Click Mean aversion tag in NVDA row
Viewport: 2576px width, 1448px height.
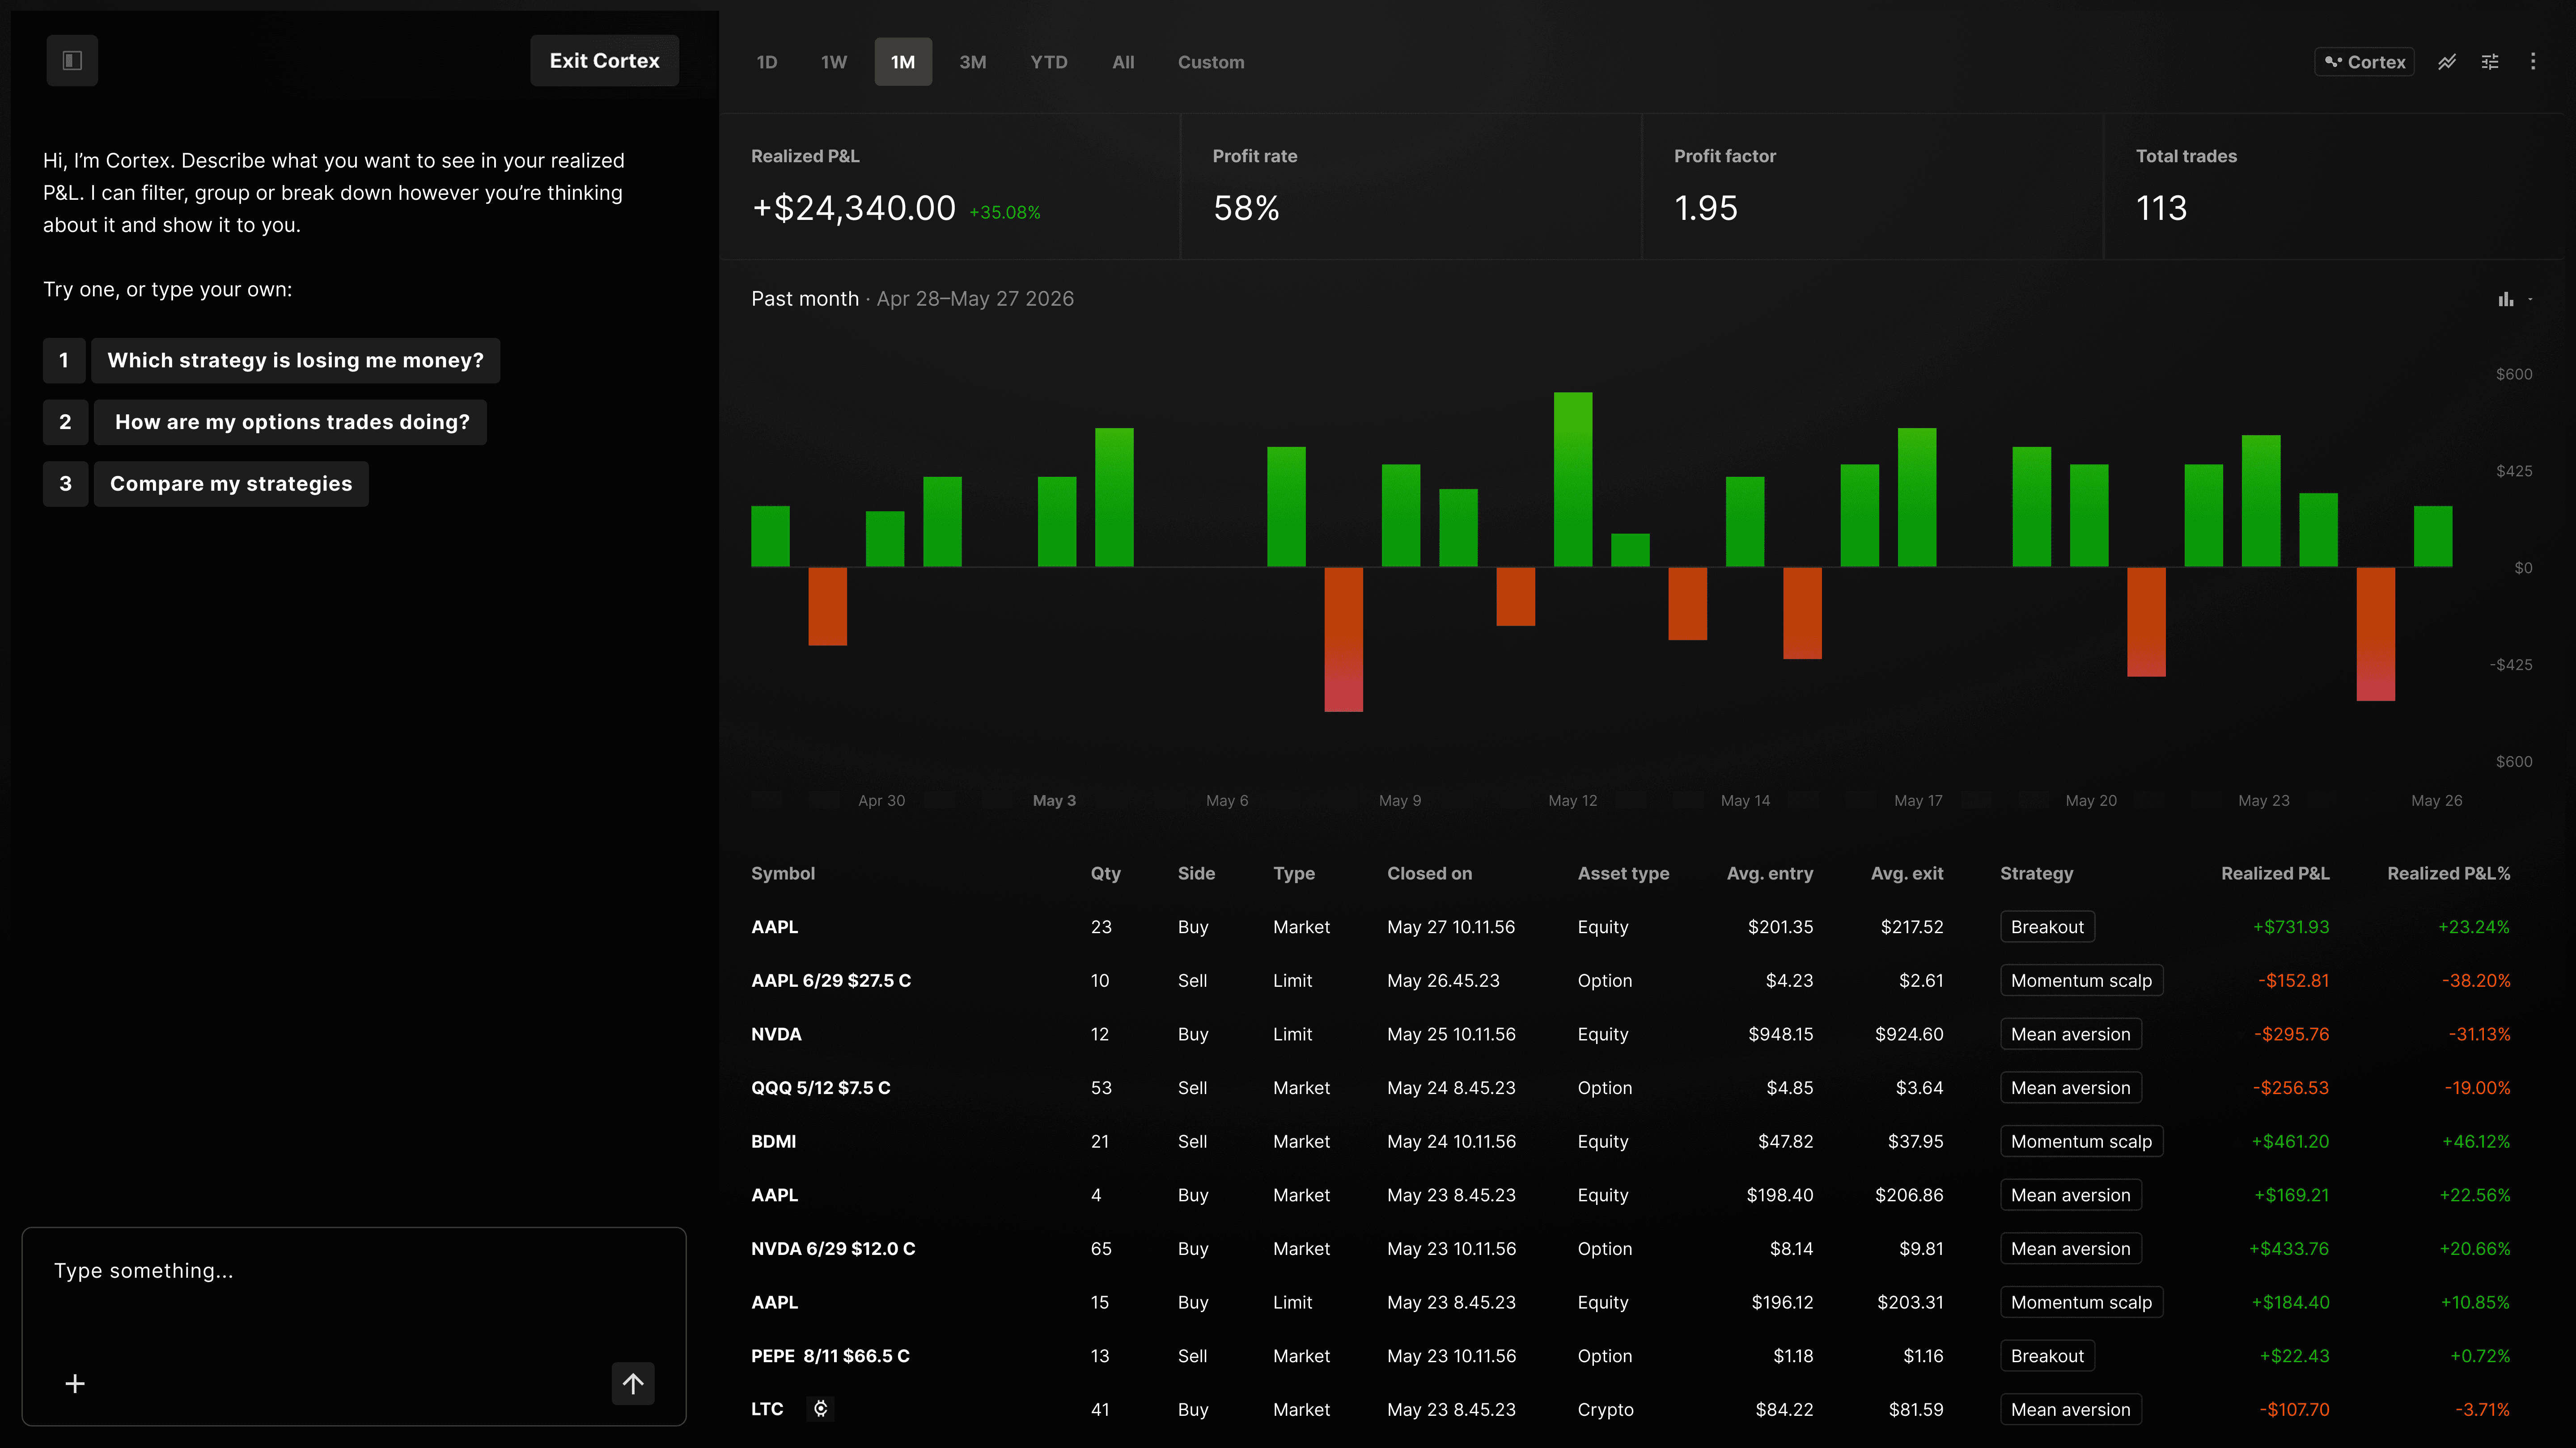pos(2070,1034)
